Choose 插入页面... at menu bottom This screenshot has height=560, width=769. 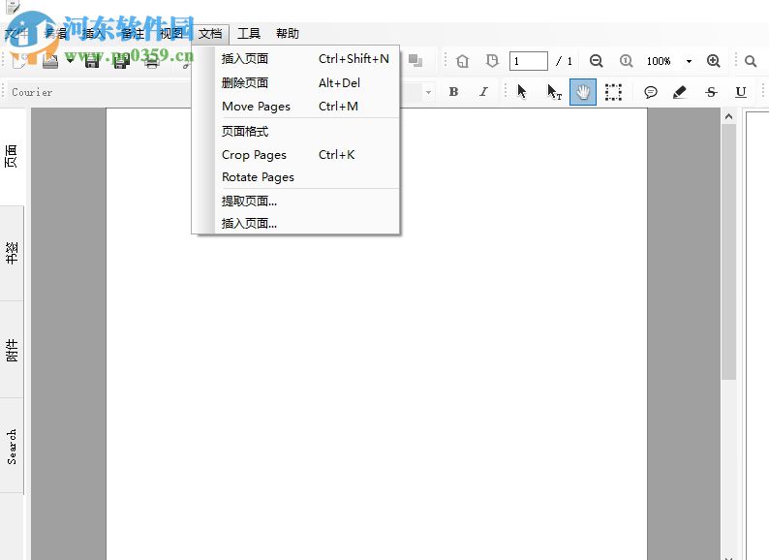(x=296, y=224)
